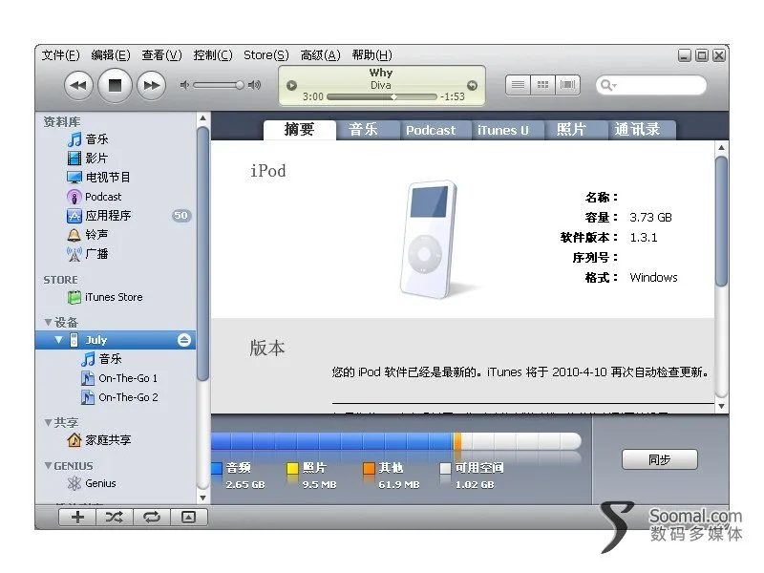Open the 高级(A) menu

point(320,55)
